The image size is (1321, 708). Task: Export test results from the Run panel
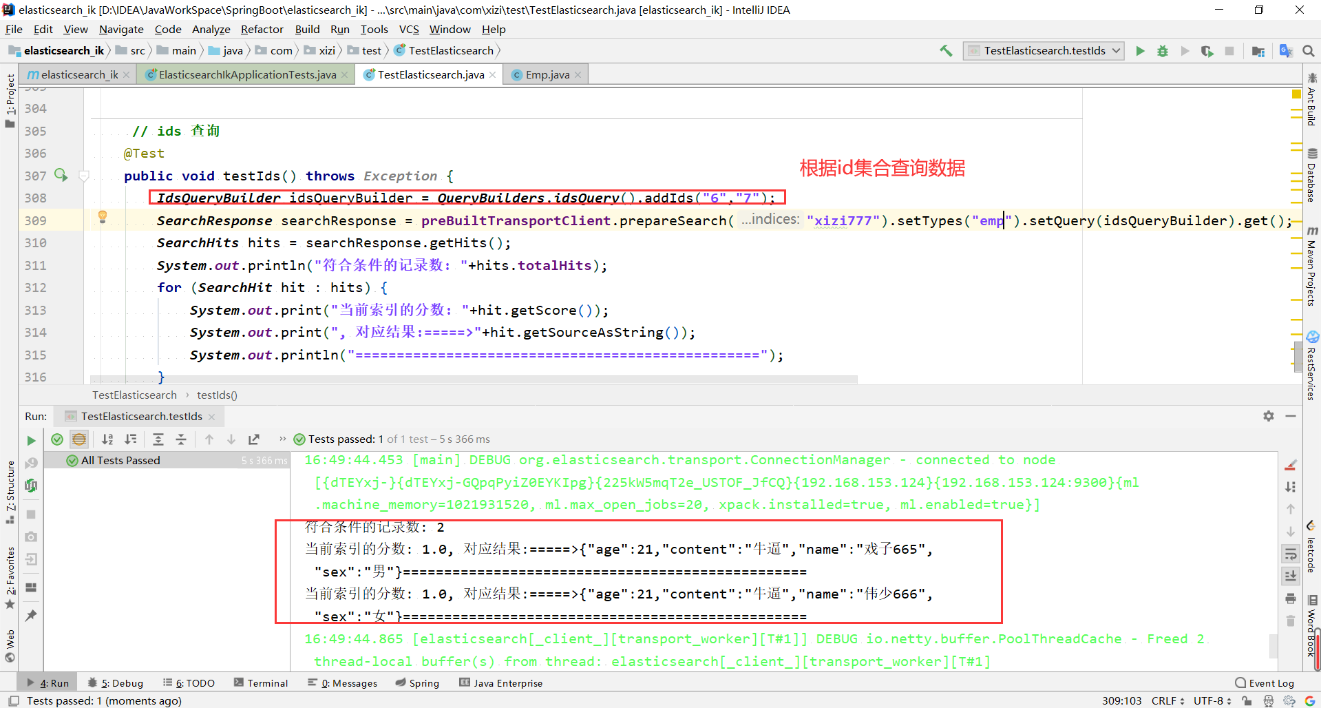click(254, 439)
